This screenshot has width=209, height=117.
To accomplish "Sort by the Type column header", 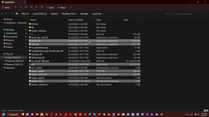I will (x=99, y=20).
